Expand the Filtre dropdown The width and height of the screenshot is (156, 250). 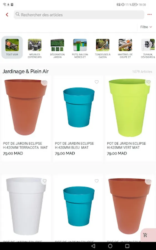146,27
